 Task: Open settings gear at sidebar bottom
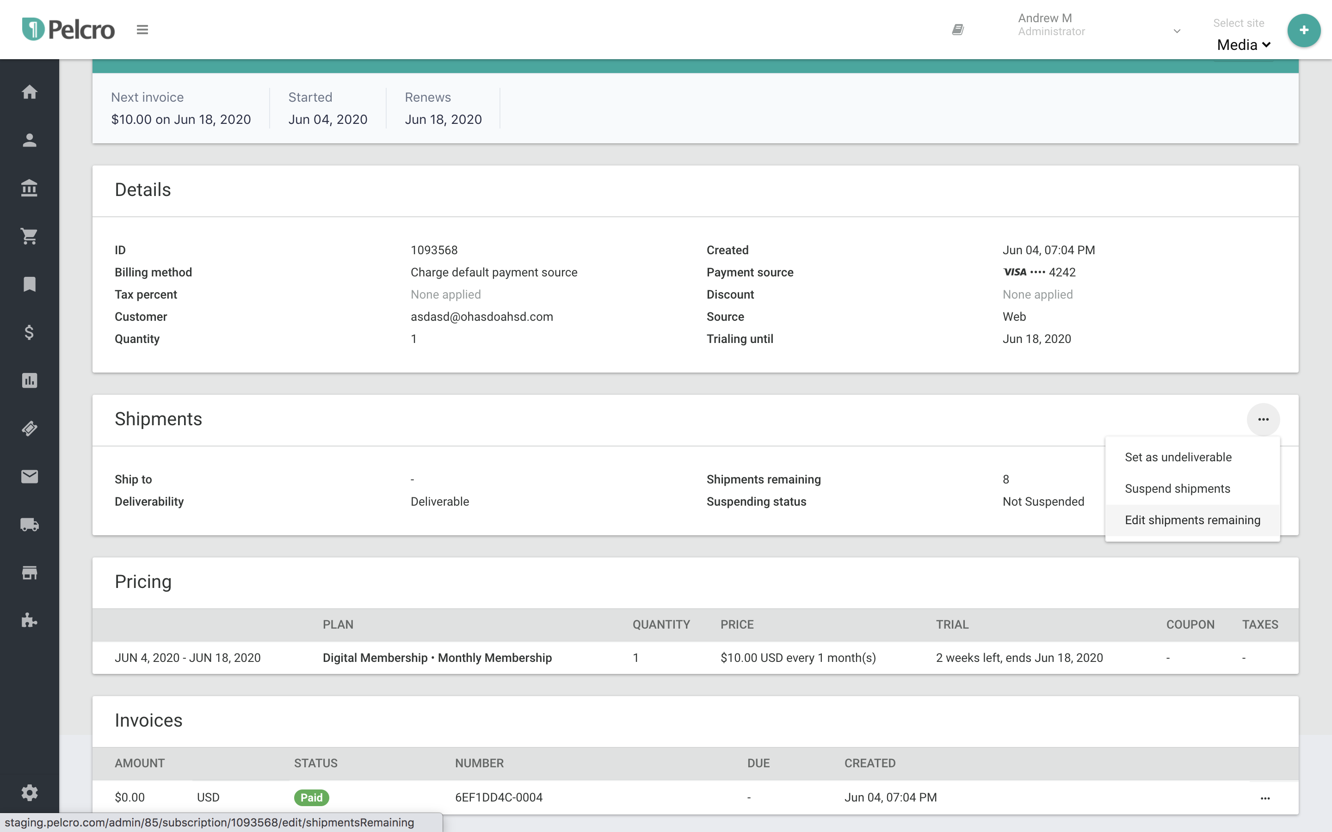pyautogui.click(x=29, y=793)
